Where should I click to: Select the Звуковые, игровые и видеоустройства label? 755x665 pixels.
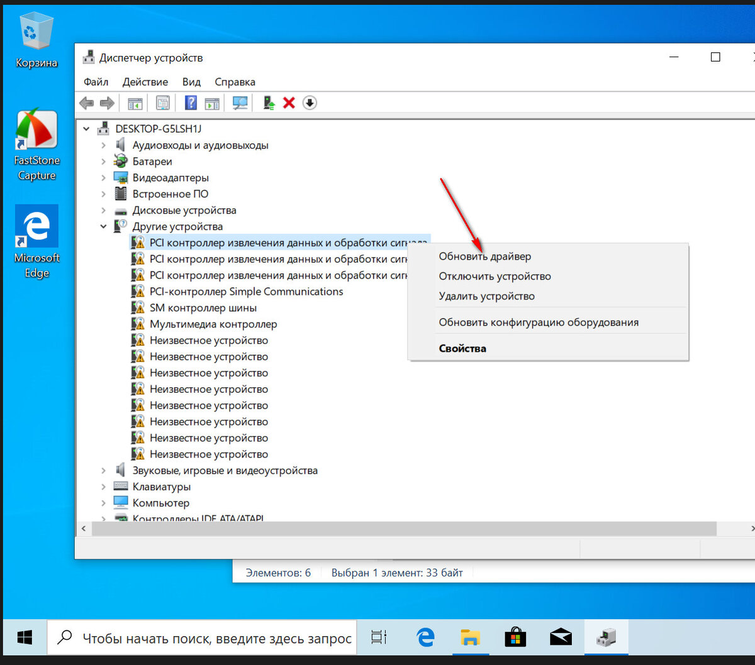[x=225, y=470]
